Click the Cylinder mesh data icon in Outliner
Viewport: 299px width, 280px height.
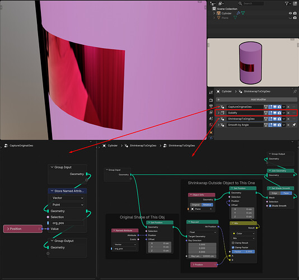243,13
